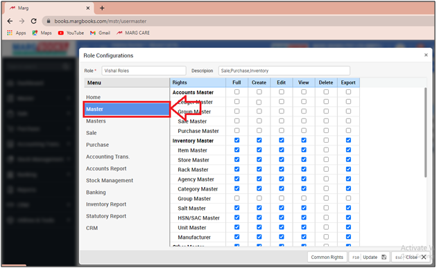Viewport: 437px width, 268px height.
Task: Reload the current browser page
Action: 34,21
